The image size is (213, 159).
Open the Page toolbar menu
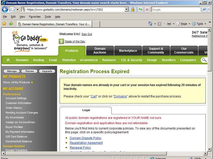coord(183,24)
